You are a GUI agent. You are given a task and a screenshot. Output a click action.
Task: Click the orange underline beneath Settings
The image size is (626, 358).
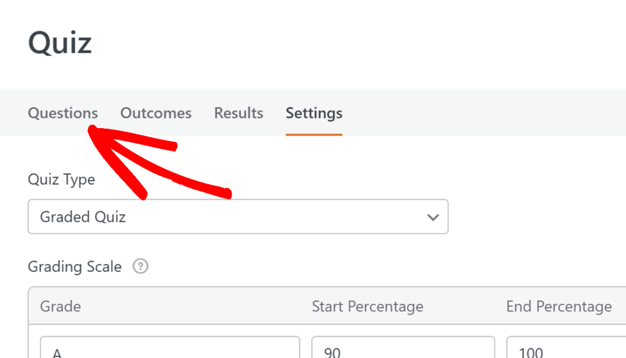(x=314, y=134)
